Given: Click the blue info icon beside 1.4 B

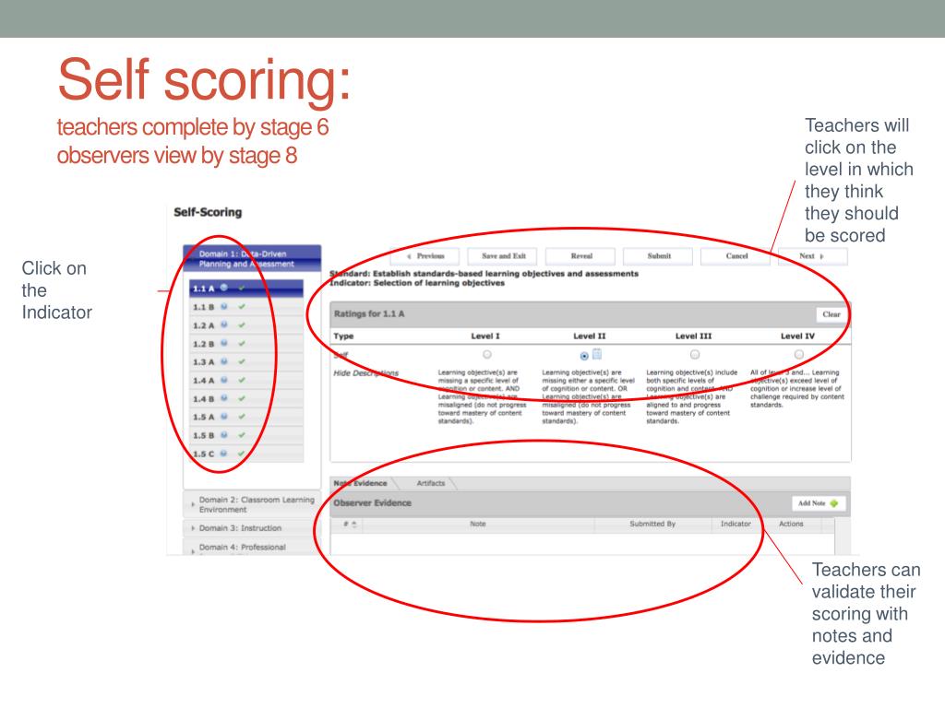Looking at the screenshot, I should [224, 398].
